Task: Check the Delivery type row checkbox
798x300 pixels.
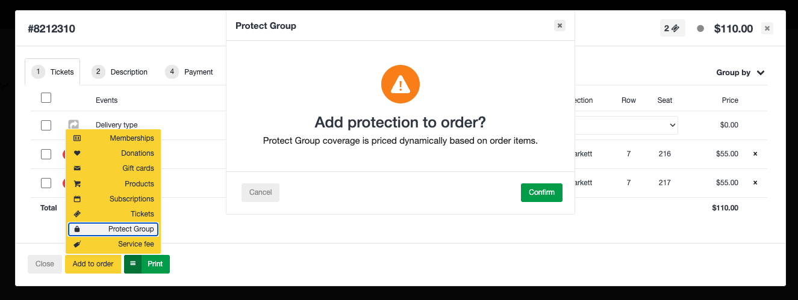Action: coord(46,126)
